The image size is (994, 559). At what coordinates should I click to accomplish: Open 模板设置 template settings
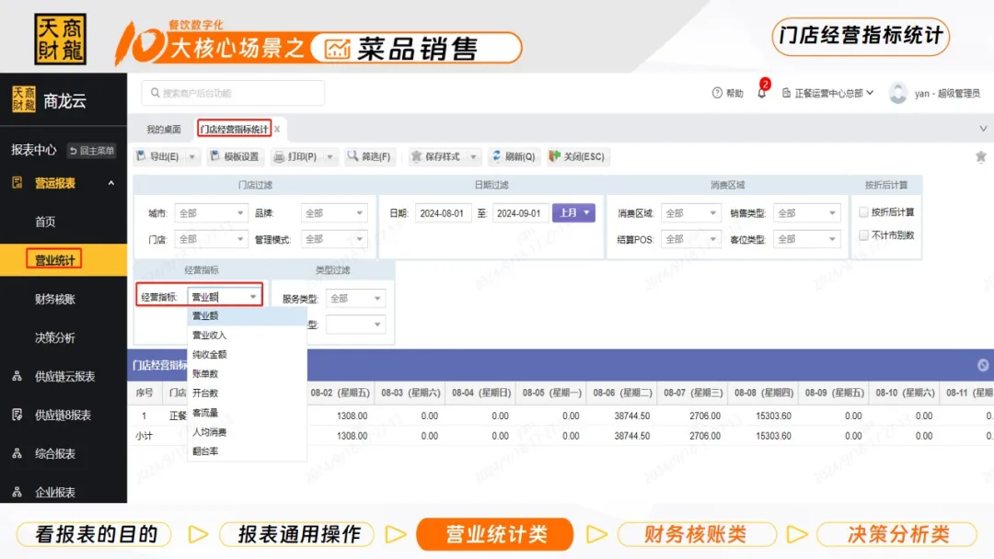click(x=234, y=156)
